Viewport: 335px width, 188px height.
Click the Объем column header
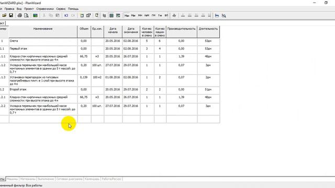coord(84,32)
